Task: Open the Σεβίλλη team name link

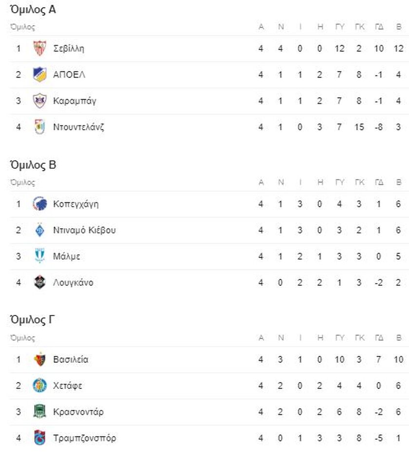Action: (69, 49)
